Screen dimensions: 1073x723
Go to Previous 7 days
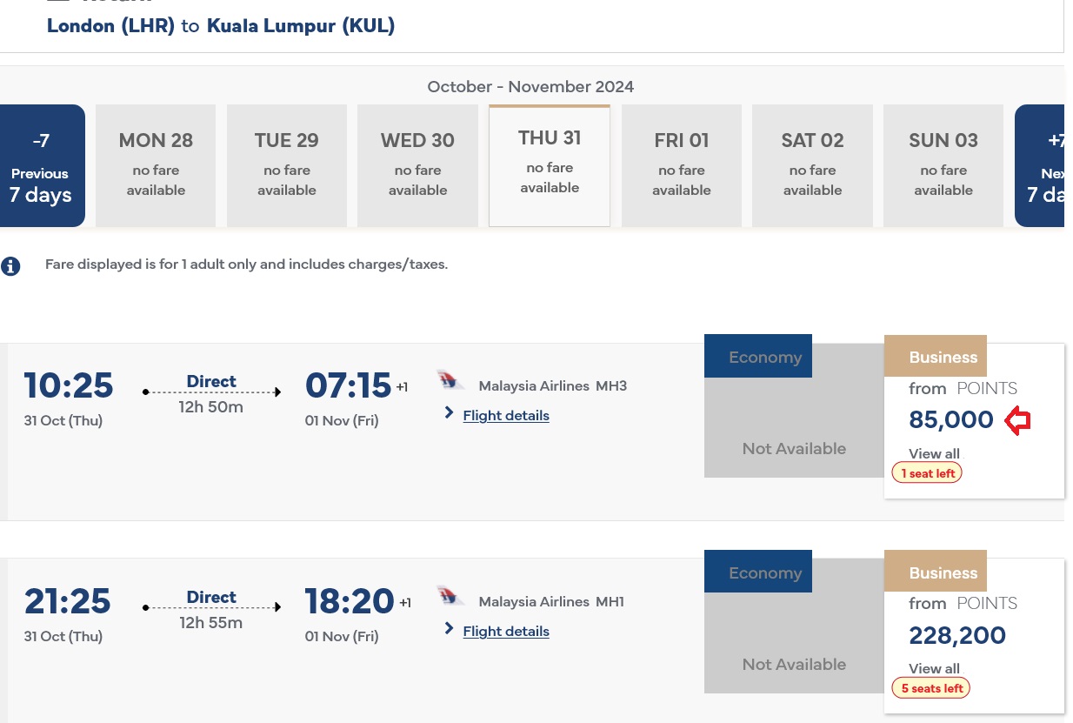(x=40, y=165)
